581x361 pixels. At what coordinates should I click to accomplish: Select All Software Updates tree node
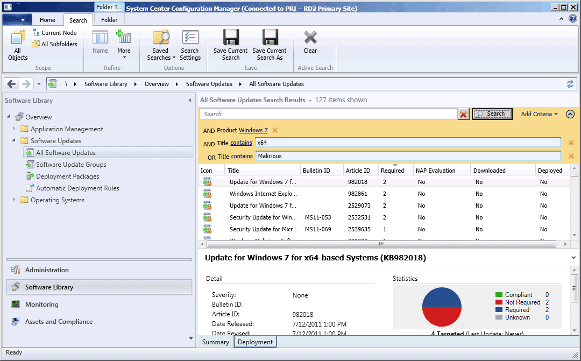(x=108, y=153)
